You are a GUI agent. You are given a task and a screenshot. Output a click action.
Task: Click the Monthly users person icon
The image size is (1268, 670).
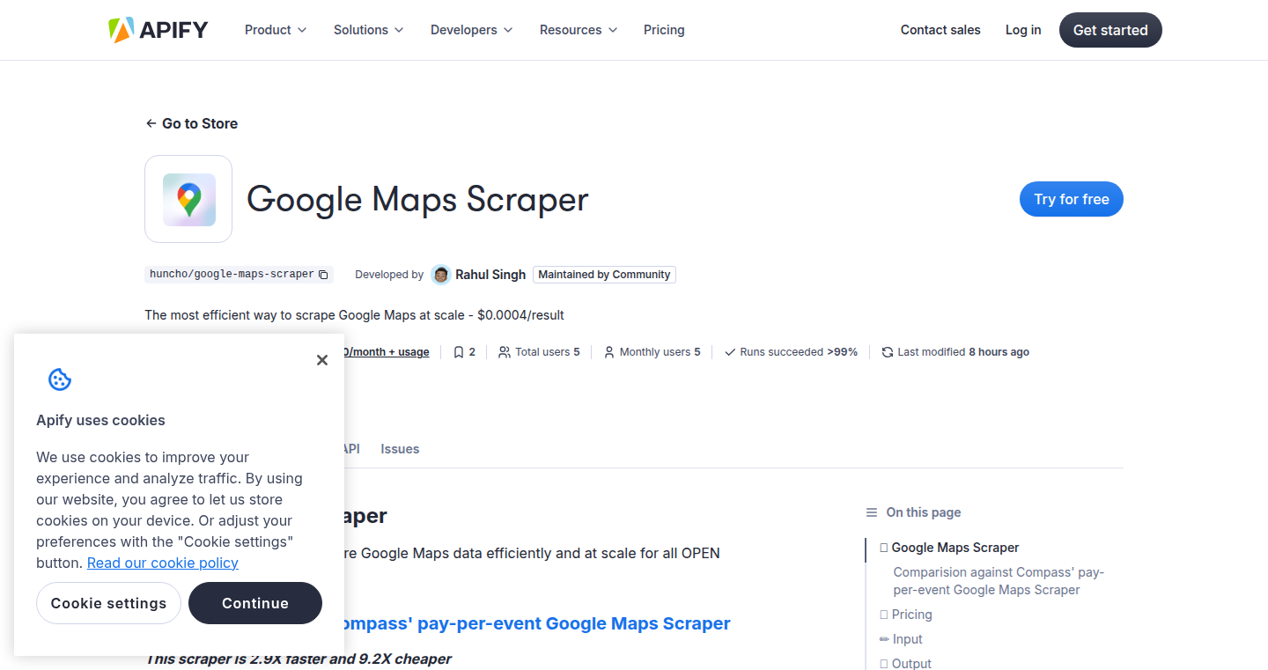pos(609,352)
